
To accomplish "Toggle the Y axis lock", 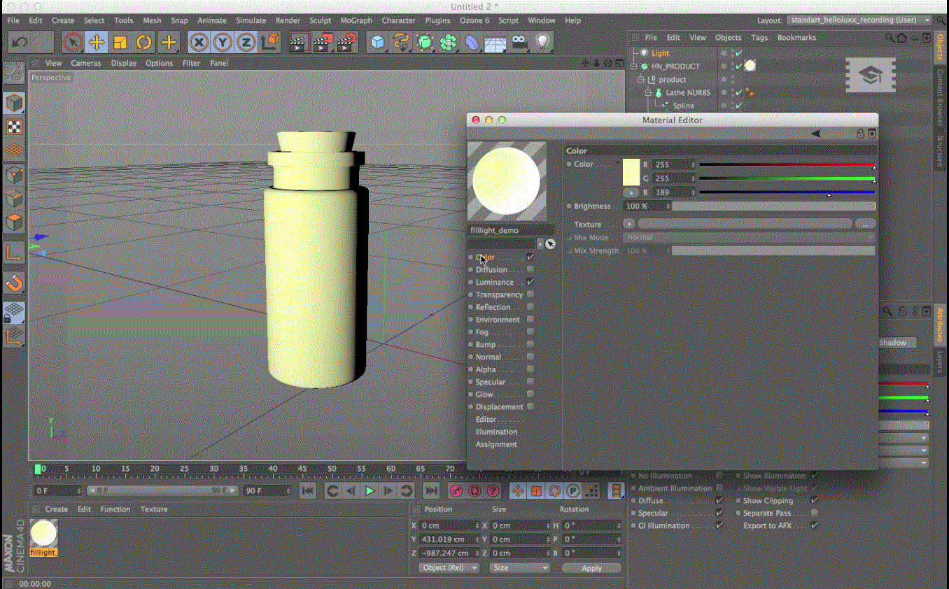I will click(x=223, y=43).
